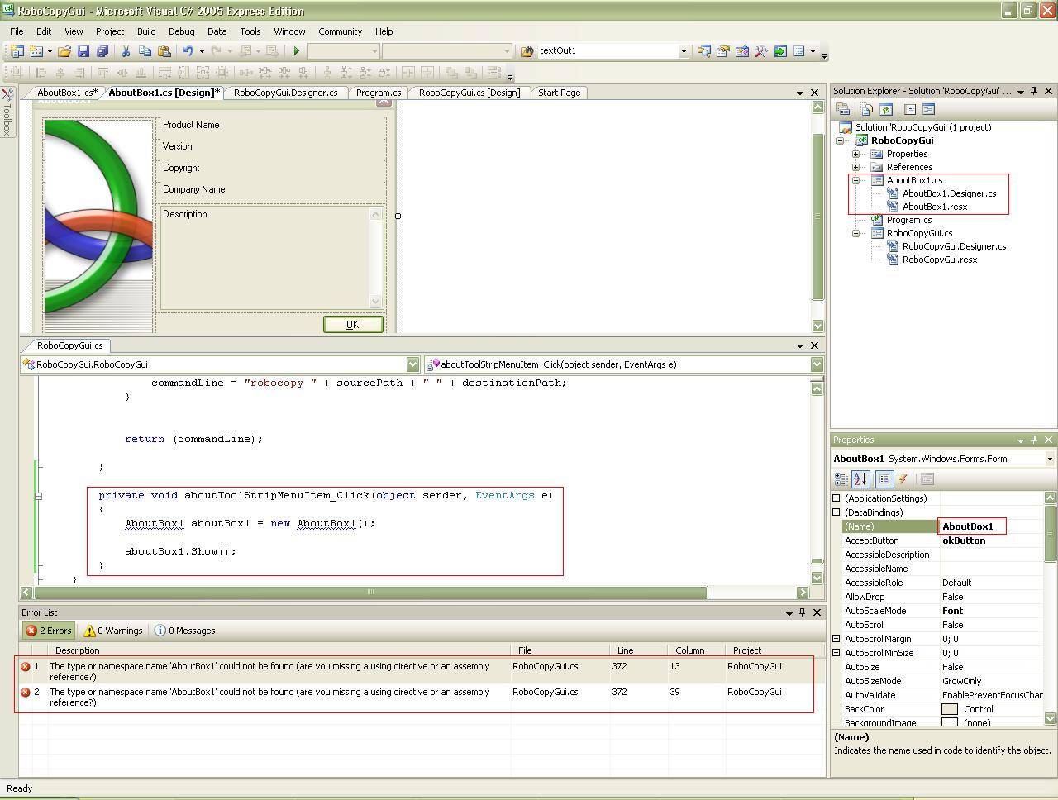Expand the References node in Solution Explorer
This screenshot has width=1058, height=800.
pyautogui.click(x=856, y=167)
